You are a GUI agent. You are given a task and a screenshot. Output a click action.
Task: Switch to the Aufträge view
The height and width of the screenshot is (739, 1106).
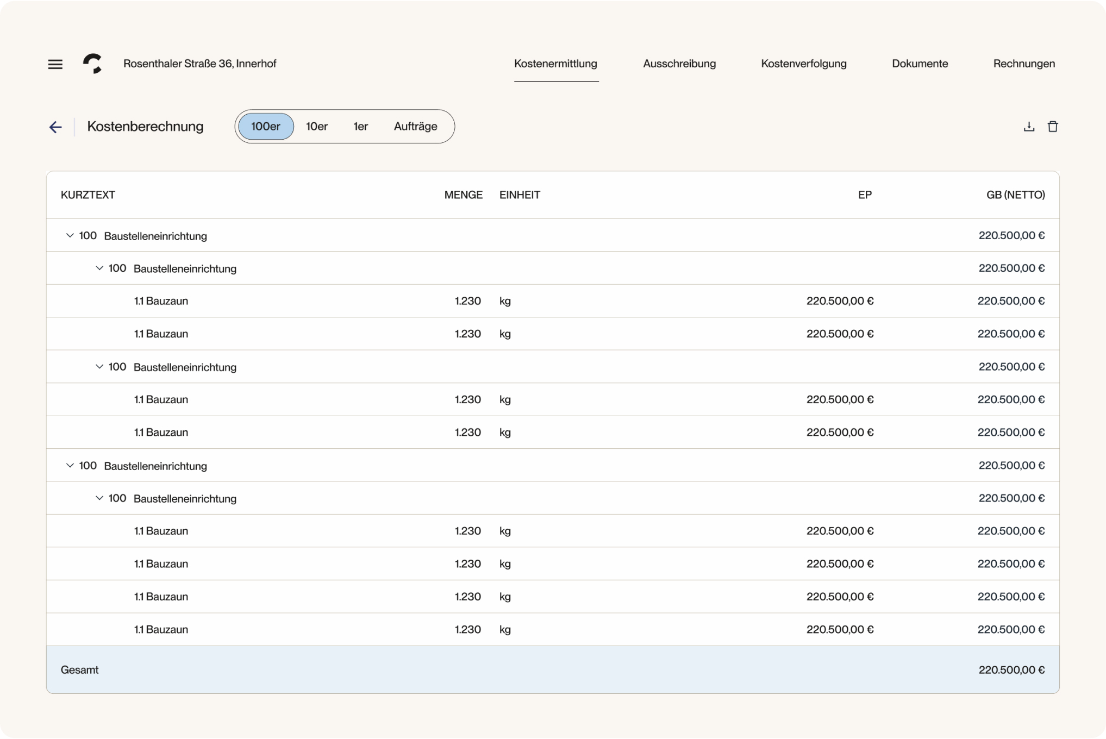point(415,126)
